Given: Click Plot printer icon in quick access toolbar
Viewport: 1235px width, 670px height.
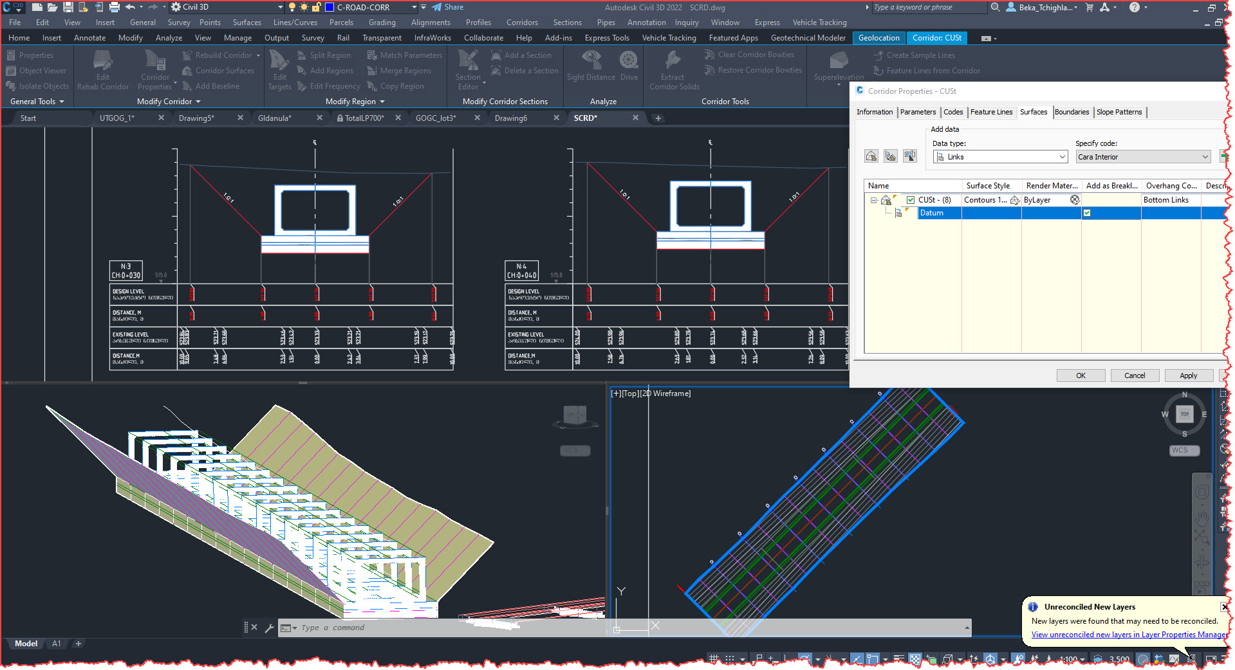Looking at the screenshot, I should pyautogui.click(x=114, y=7).
